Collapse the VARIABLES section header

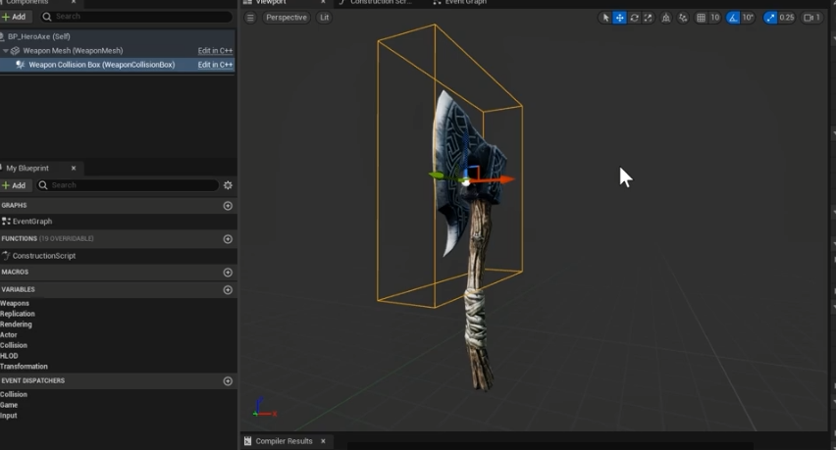point(18,289)
